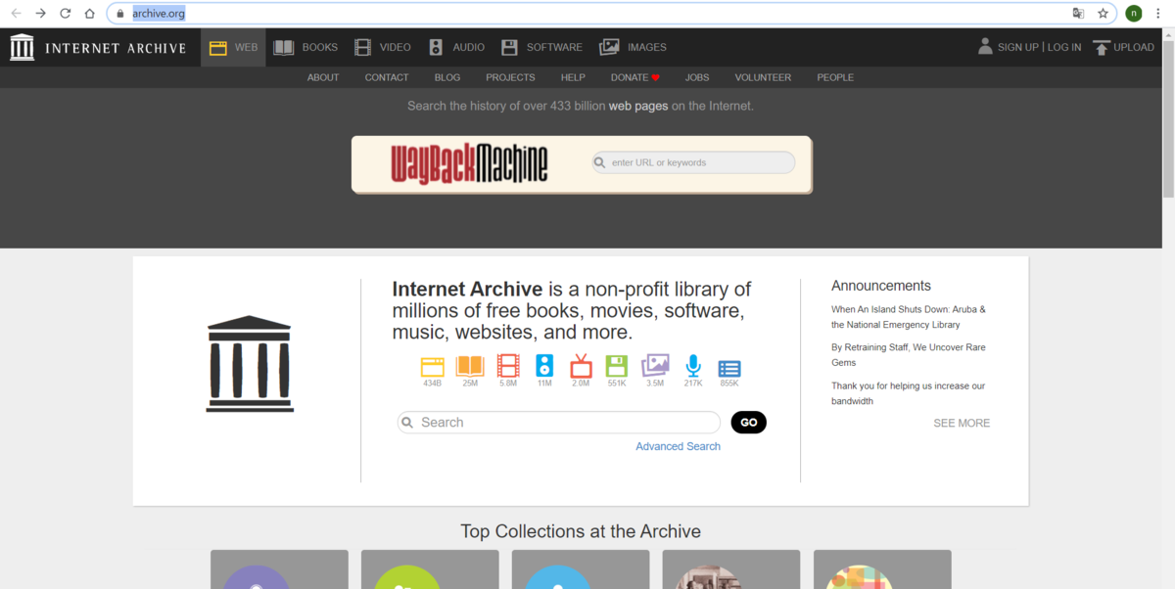Focus the main archive Search field

[559, 423]
